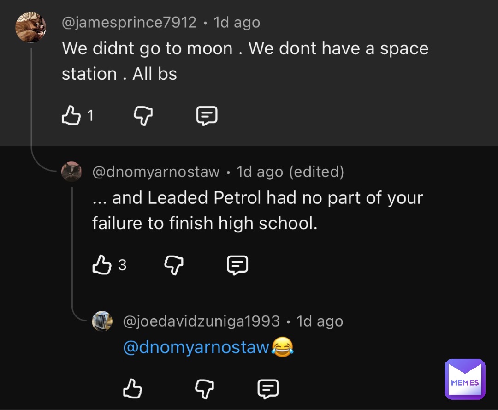Image resolution: width=498 pixels, height=410 pixels.
Task: Open @jamesprince7912's profile picture
Action: [x=30, y=27]
